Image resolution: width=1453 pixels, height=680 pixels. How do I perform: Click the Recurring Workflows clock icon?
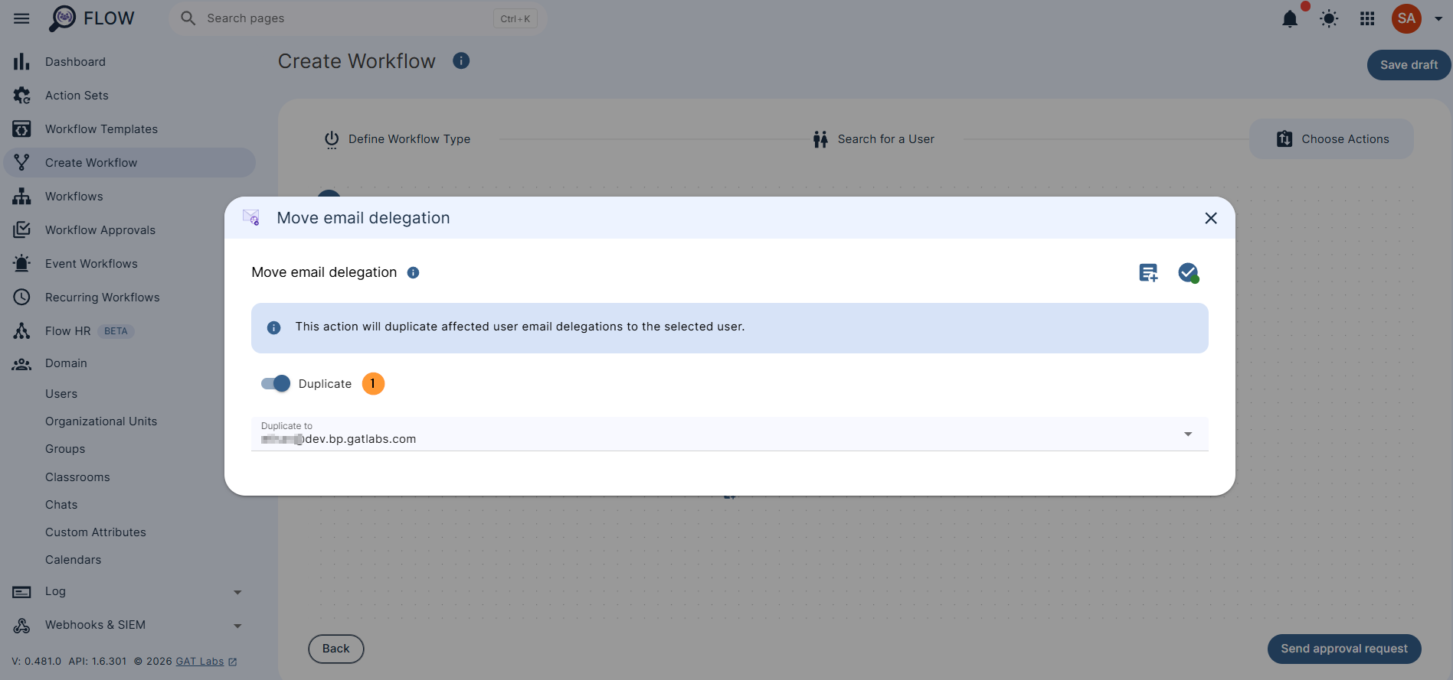21,298
